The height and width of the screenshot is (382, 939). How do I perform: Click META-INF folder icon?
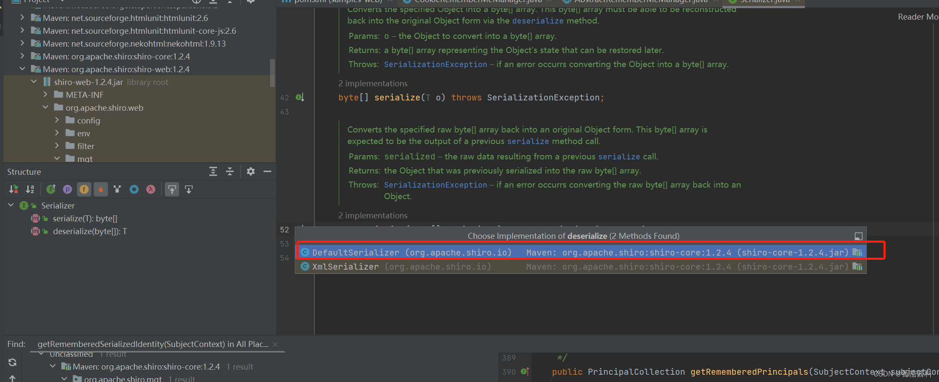(x=59, y=94)
